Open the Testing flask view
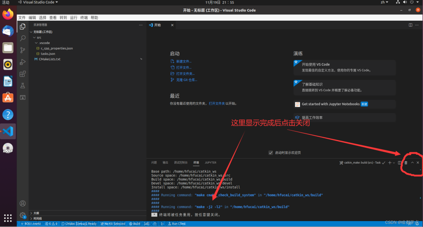This screenshot has width=423, height=227. (x=23, y=85)
